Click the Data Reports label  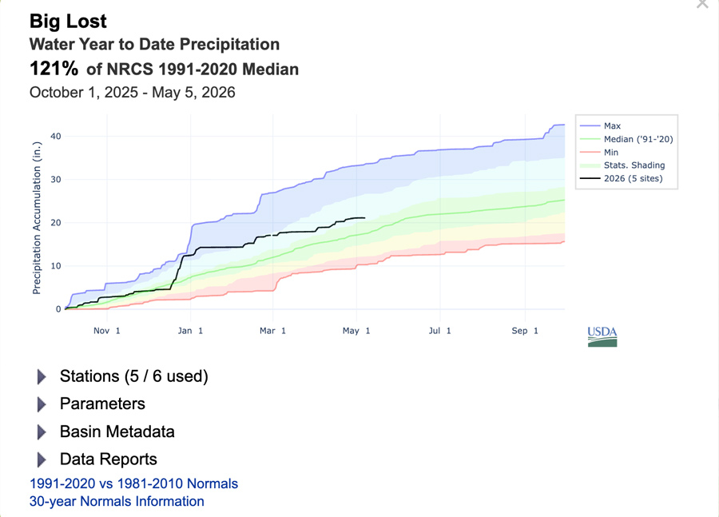108,459
